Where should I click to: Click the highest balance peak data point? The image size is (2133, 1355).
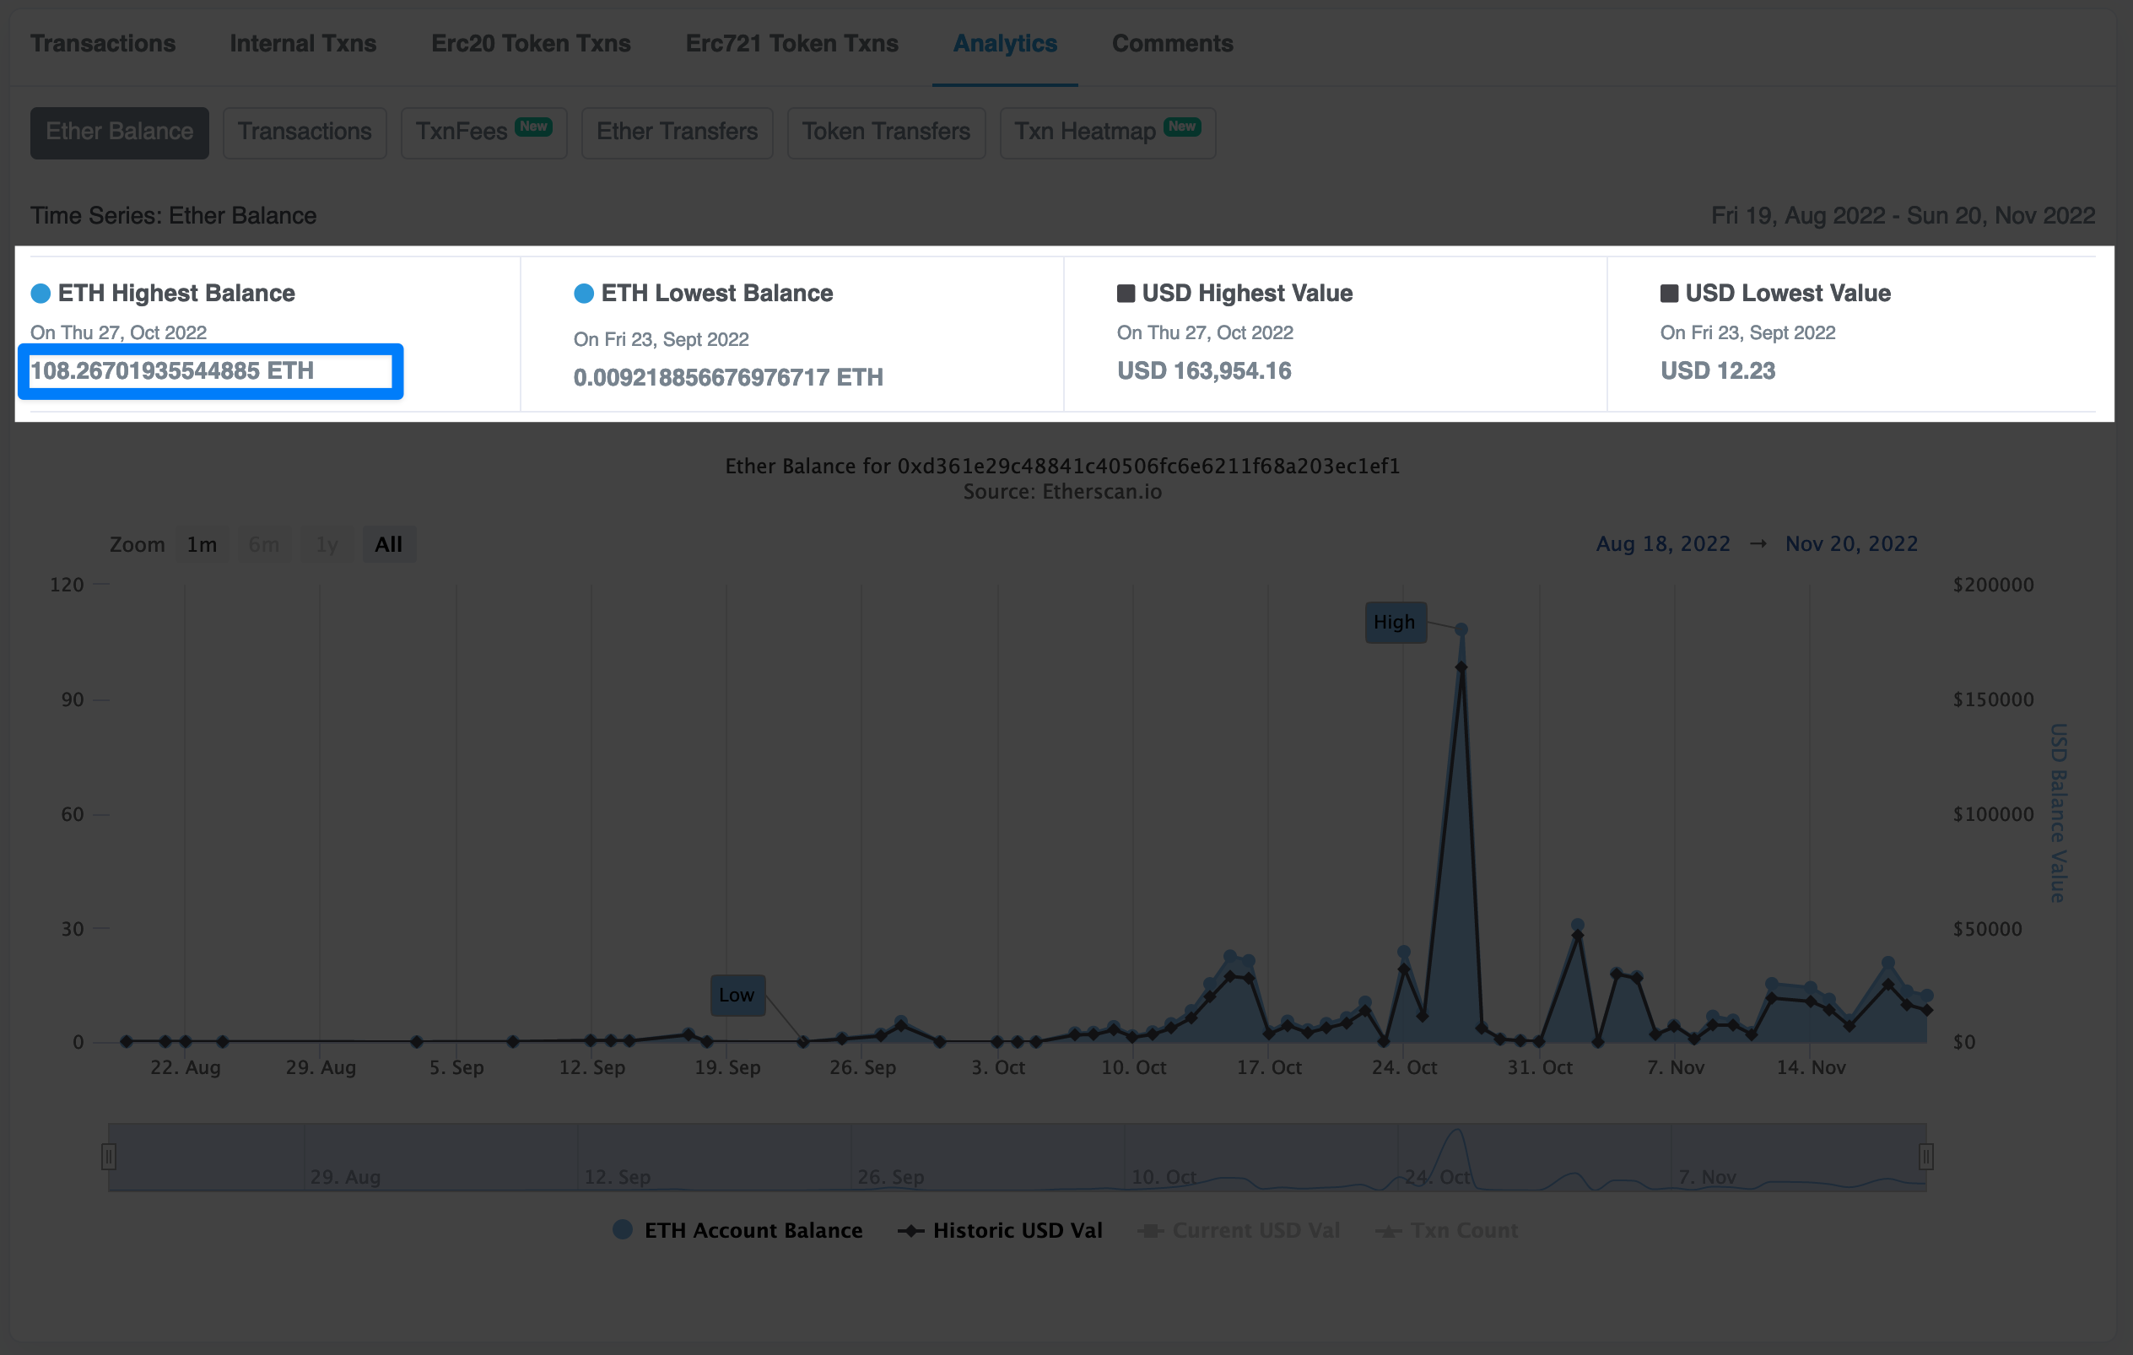coord(1461,629)
